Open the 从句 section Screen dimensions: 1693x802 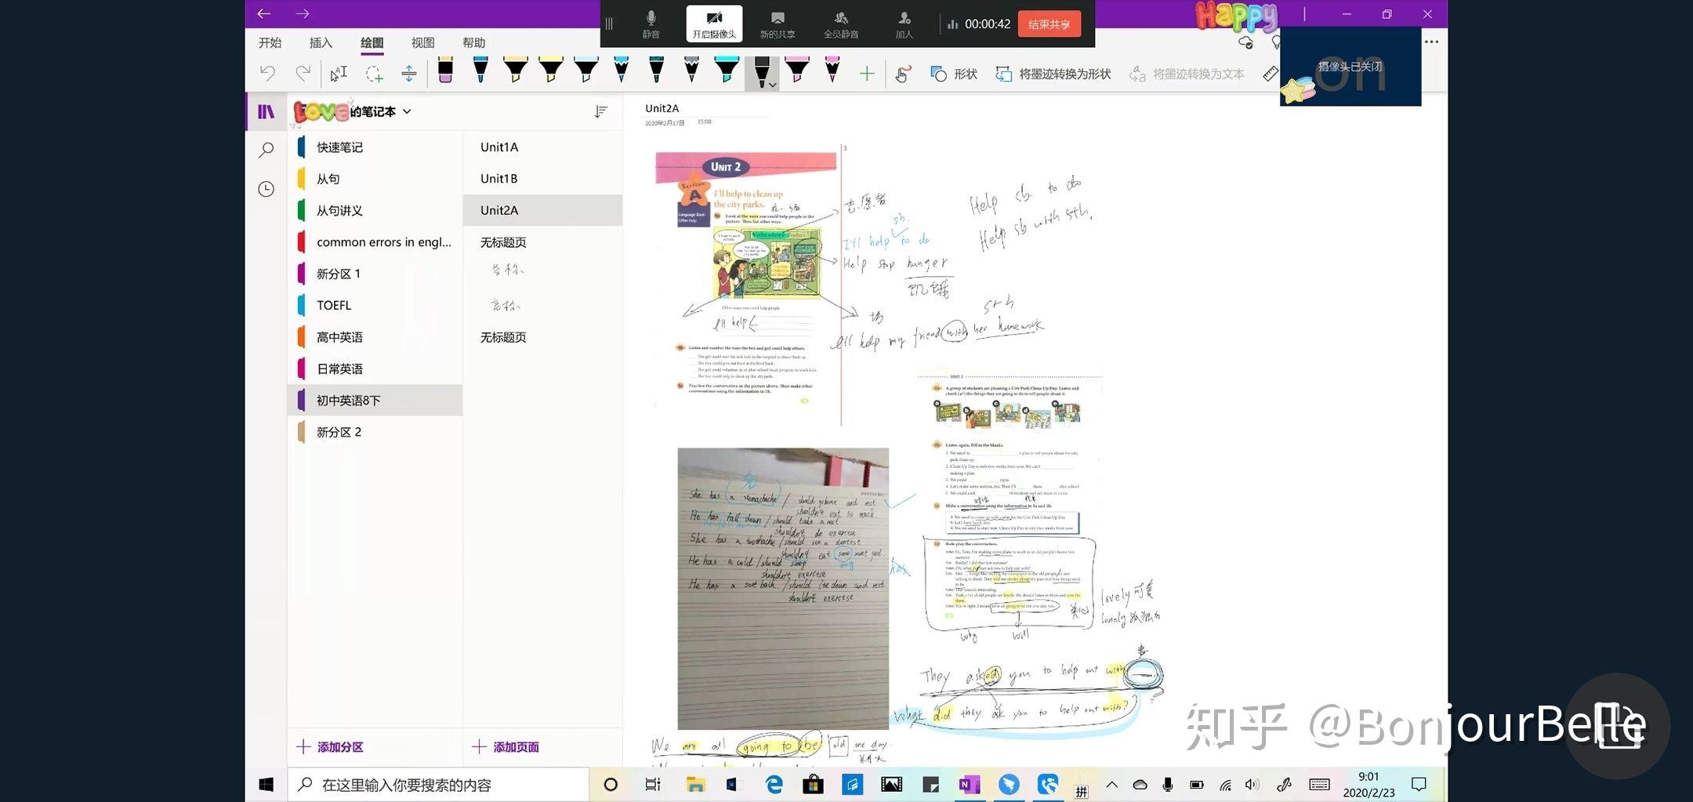(x=375, y=179)
